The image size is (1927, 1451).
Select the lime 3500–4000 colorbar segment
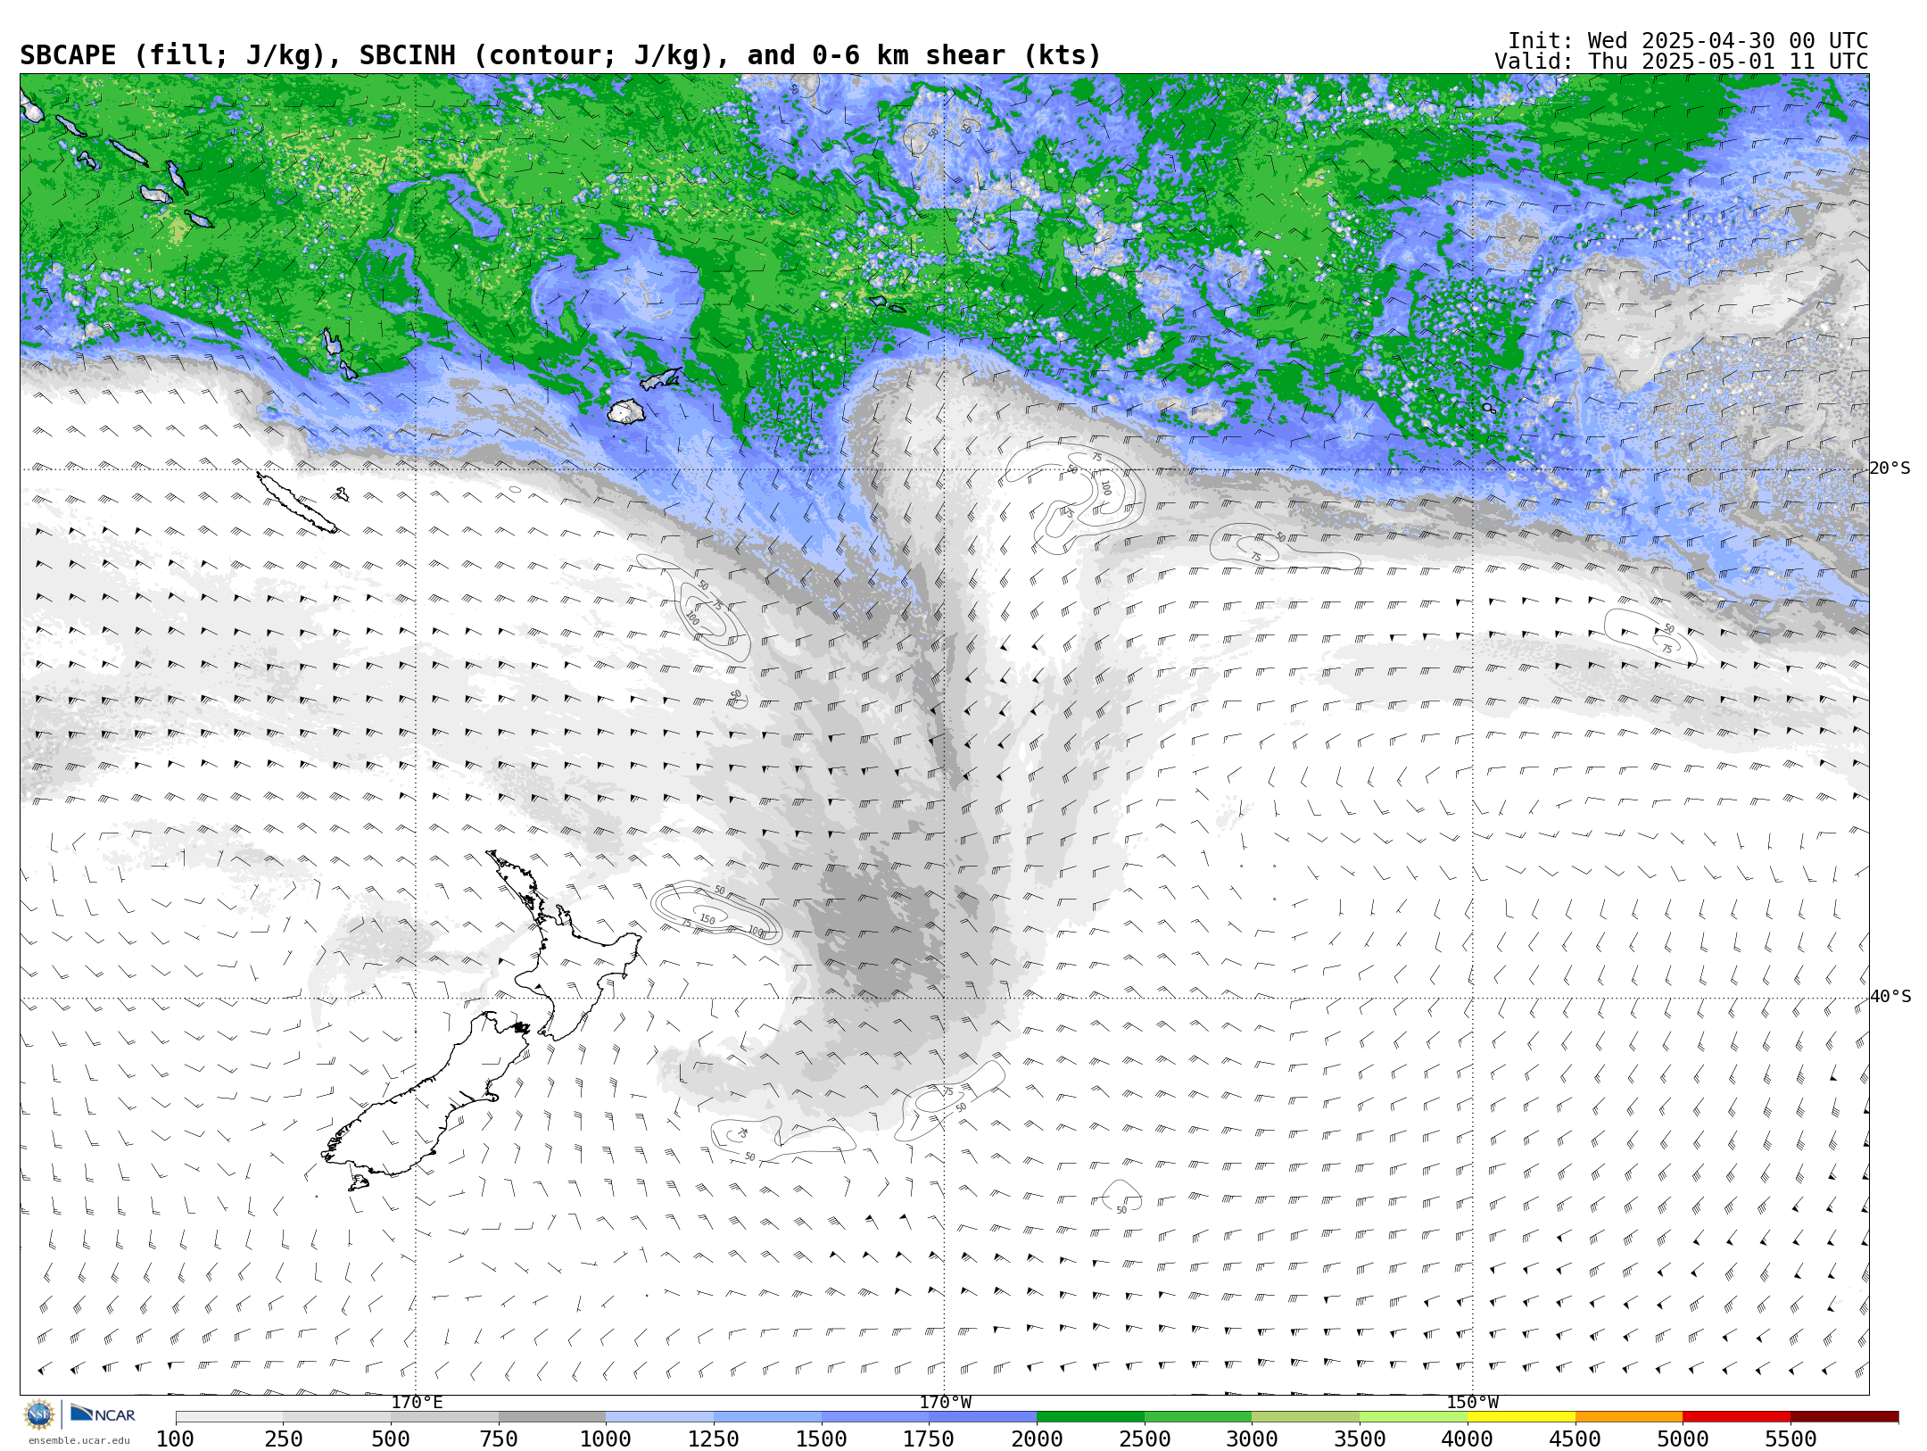(x=1413, y=1417)
